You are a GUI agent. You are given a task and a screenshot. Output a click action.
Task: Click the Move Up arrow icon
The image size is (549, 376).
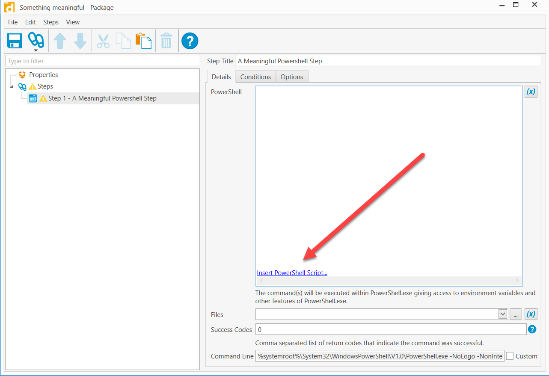pyautogui.click(x=60, y=41)
